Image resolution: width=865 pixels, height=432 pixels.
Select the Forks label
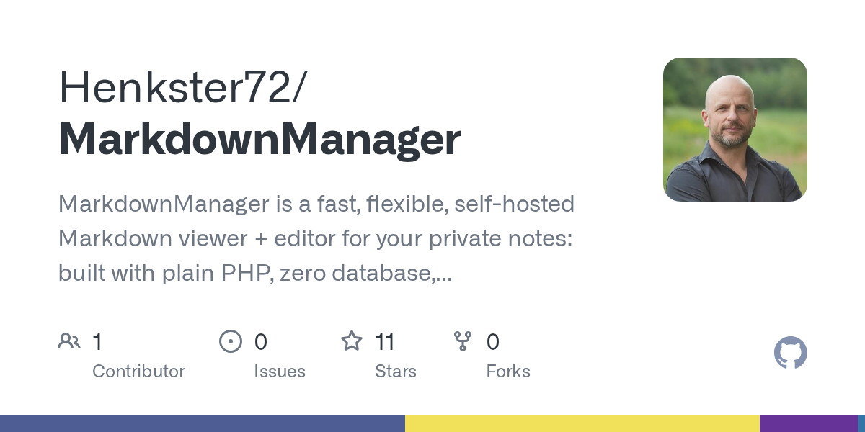click(x=508, y=372)
